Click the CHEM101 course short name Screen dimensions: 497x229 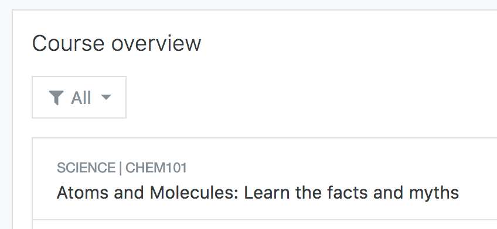tap(156, 168)
